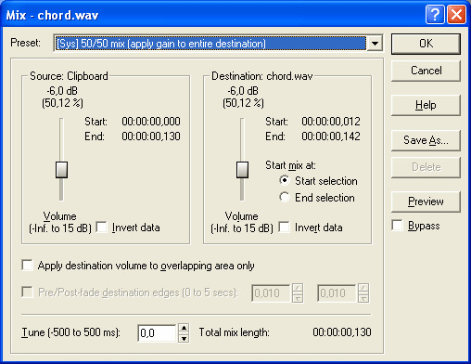Image resolution: width=471 pixels, height=364 pixels.
Task: Check Invert data for Destination chord.wav
Action: tap(284, 227)
